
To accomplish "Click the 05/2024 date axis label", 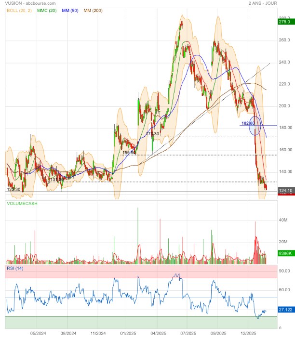I will 38,333.
